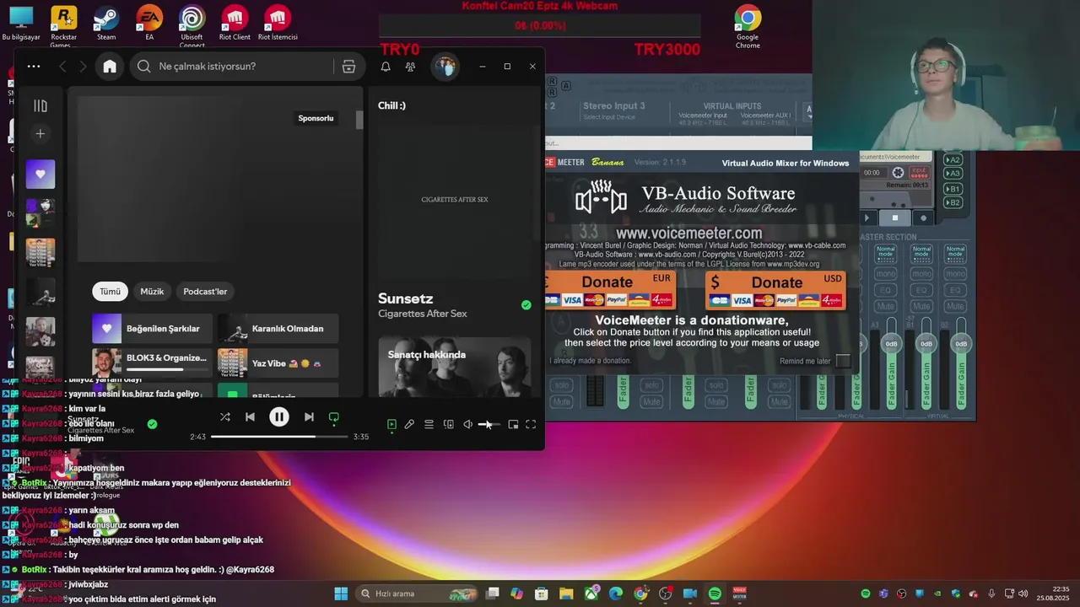Toggle B2 output button in VoiceMeeter
The image size is (1080, 607).
tap(953, 202)
